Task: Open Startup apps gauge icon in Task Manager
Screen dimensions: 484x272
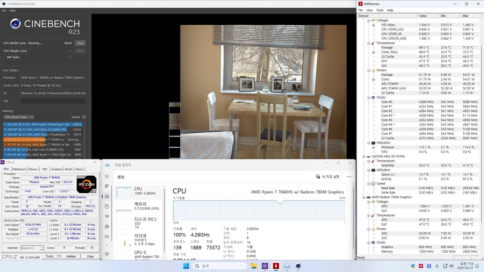Action: tap(107, 217)
